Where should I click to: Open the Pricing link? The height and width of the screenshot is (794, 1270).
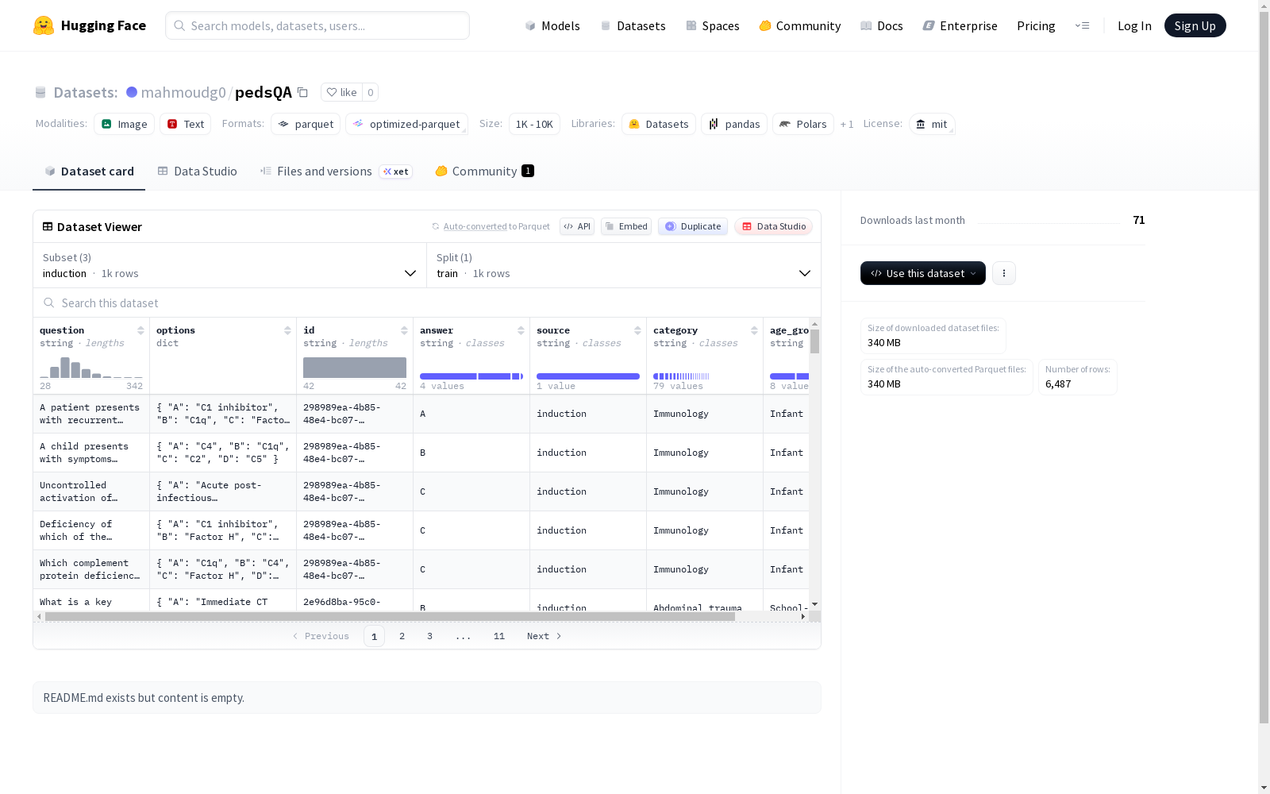point(1036,25)
